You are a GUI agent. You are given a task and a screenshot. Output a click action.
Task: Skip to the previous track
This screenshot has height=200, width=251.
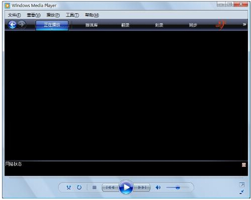[110, 188]
